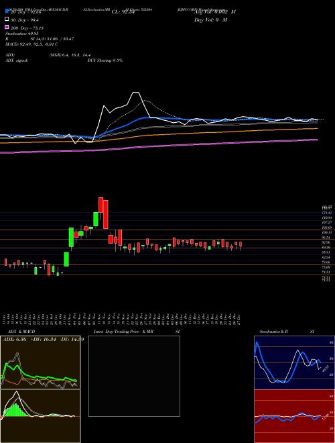
Task: Select the '200 Day - 75.15' legend text
Action: [27, 28]
